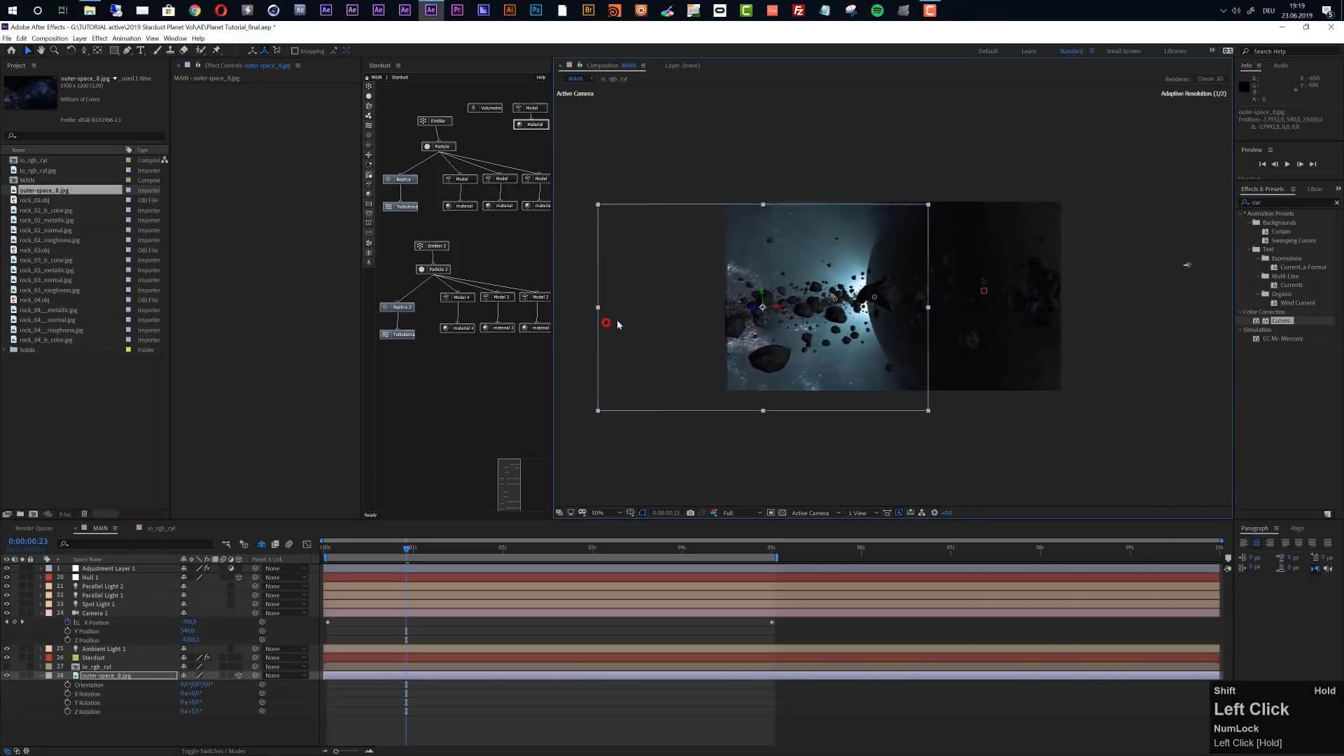Hide the Stardust layer

7,658
